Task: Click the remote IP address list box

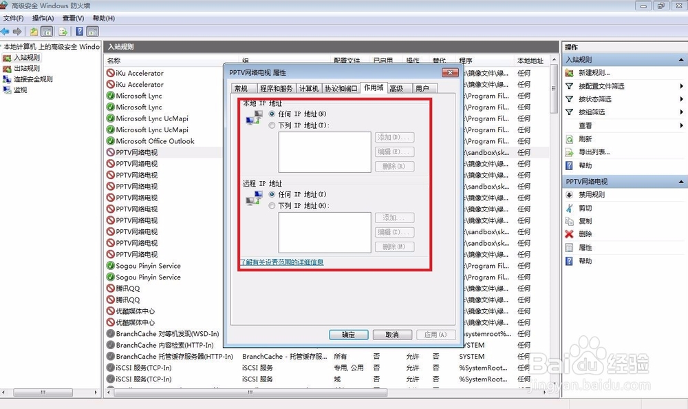Action: pyautogui.click(x=325, y=233)
